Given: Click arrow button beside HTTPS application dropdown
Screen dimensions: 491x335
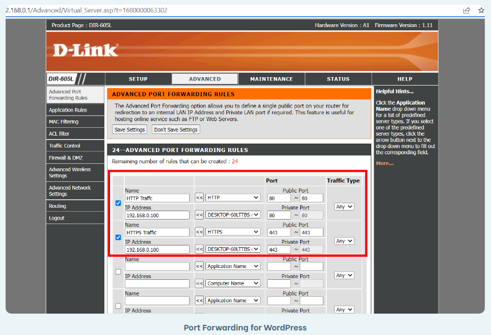Looking at the screenshot, I should tap(199, 232).
